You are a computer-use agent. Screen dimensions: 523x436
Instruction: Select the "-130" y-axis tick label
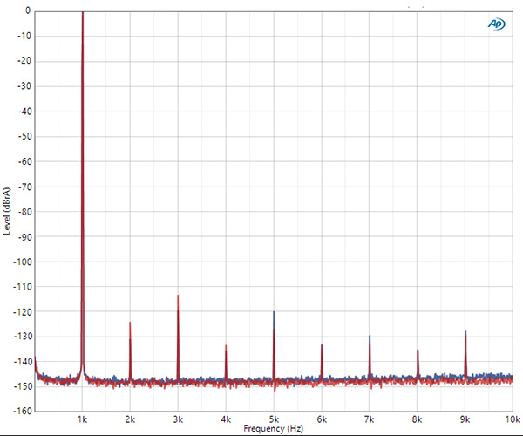coord(22,336)
